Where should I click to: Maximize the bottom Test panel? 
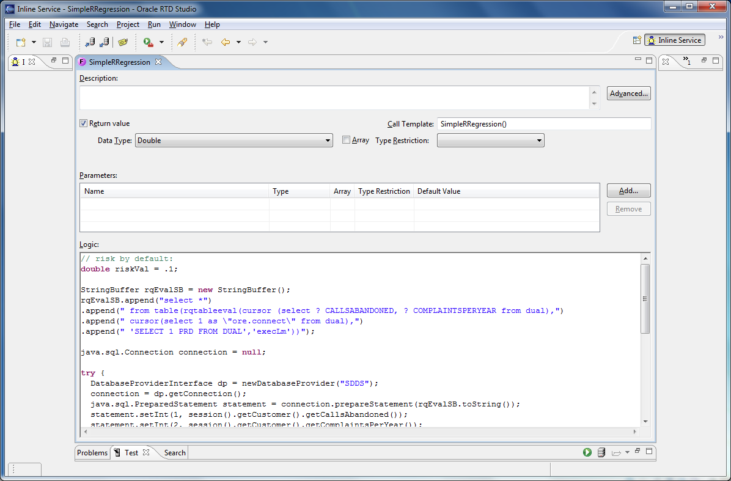coord(648,451)
